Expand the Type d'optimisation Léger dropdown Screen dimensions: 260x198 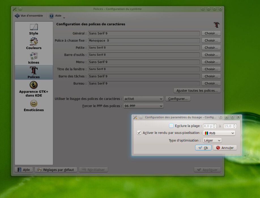[x=212, y=140]
